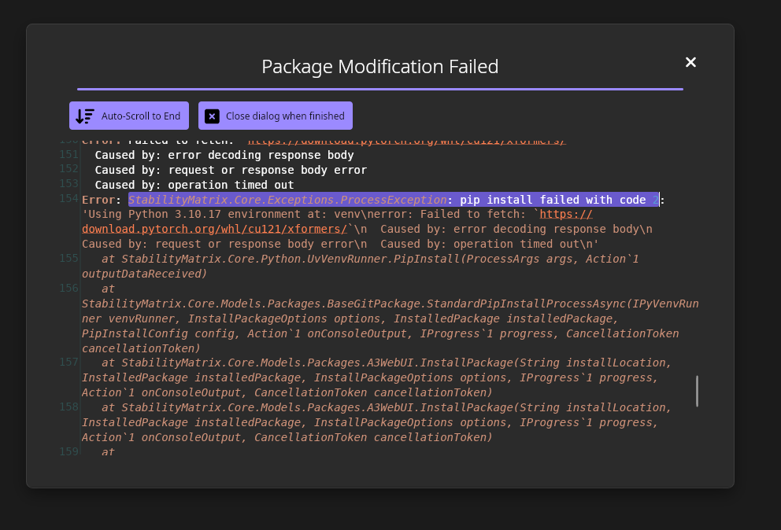Click the console scrollbar thumb

697,391
